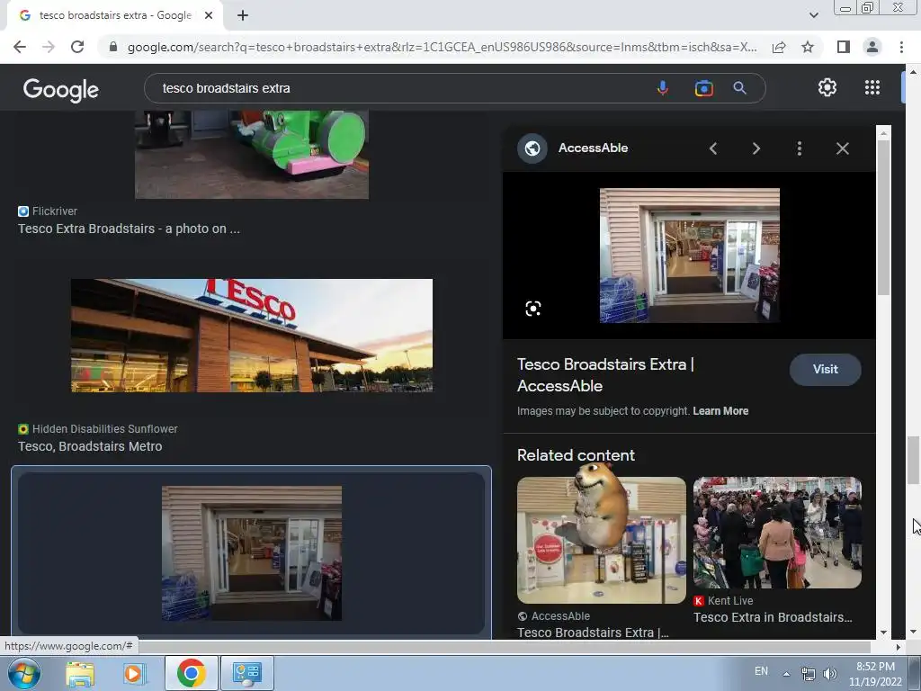Open a new tab with the plus button
The height and width of the screenshot is (691, 921).
click(x=243, y=16)
